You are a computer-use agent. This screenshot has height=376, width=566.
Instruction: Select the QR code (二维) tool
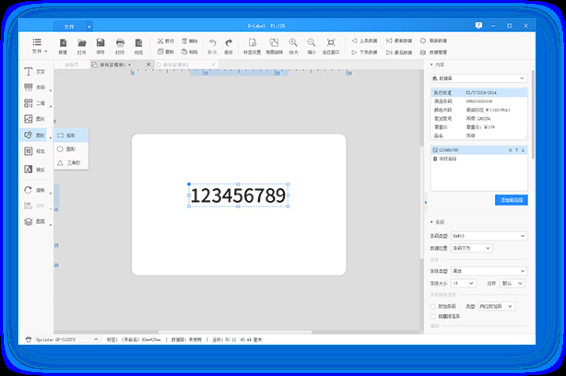pyautogui.click(x=35, y=104)
